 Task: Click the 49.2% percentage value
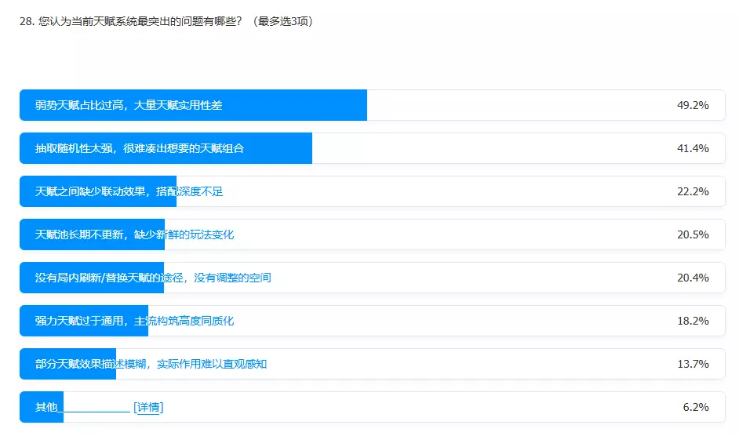(693, 105)
